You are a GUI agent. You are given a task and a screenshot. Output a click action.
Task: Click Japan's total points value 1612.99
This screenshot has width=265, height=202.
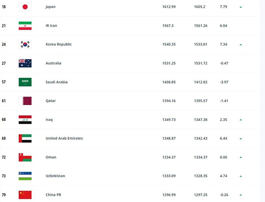(x=169, y=7)
